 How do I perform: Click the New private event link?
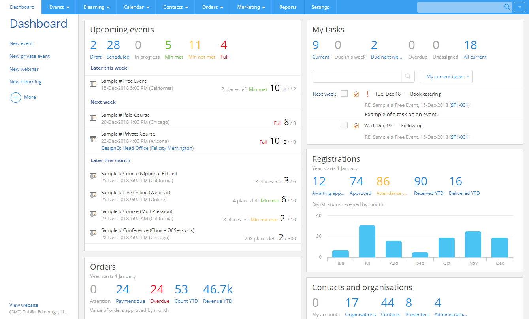tap(30, 56)
